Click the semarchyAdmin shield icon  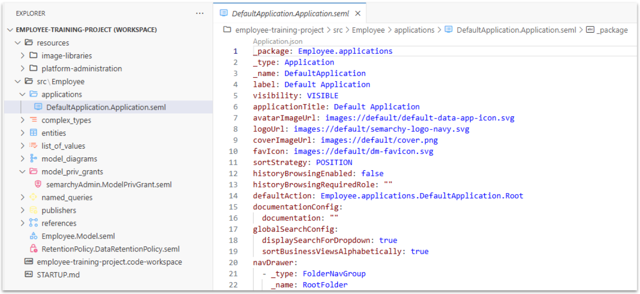(38, 184)
